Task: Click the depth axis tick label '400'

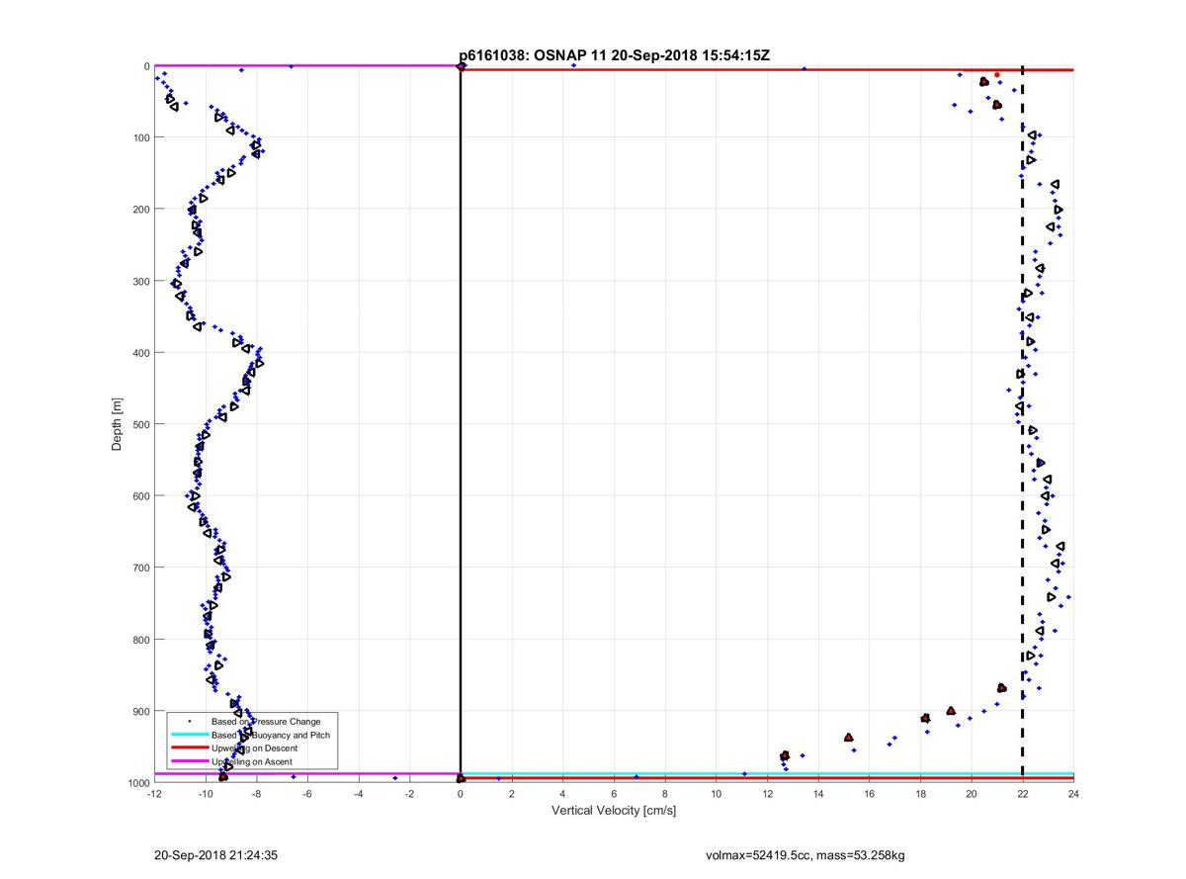Action: (x=142, y=353)
